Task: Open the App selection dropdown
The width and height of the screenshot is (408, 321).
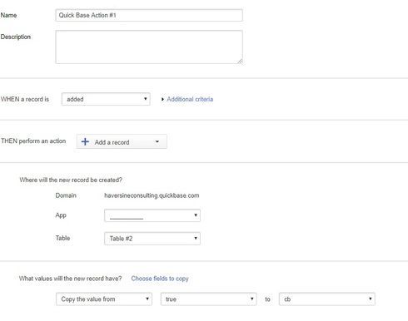Action: [152, 215]
